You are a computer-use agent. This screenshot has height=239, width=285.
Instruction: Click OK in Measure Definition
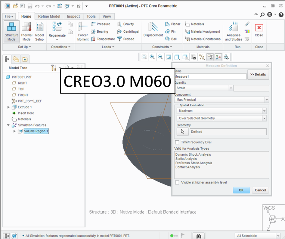241,190
